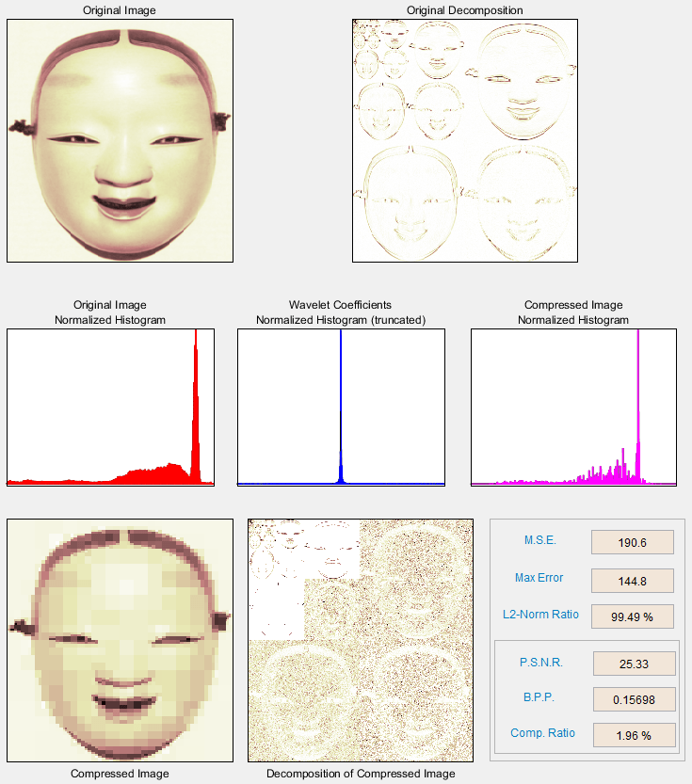Screen dimensions: 692x784
Task: Click 'Original Image Normalized Histogram' title
Action: point(110,312)
